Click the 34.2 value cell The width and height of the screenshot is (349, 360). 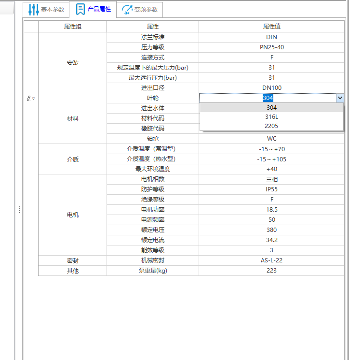tap(271, 240)
